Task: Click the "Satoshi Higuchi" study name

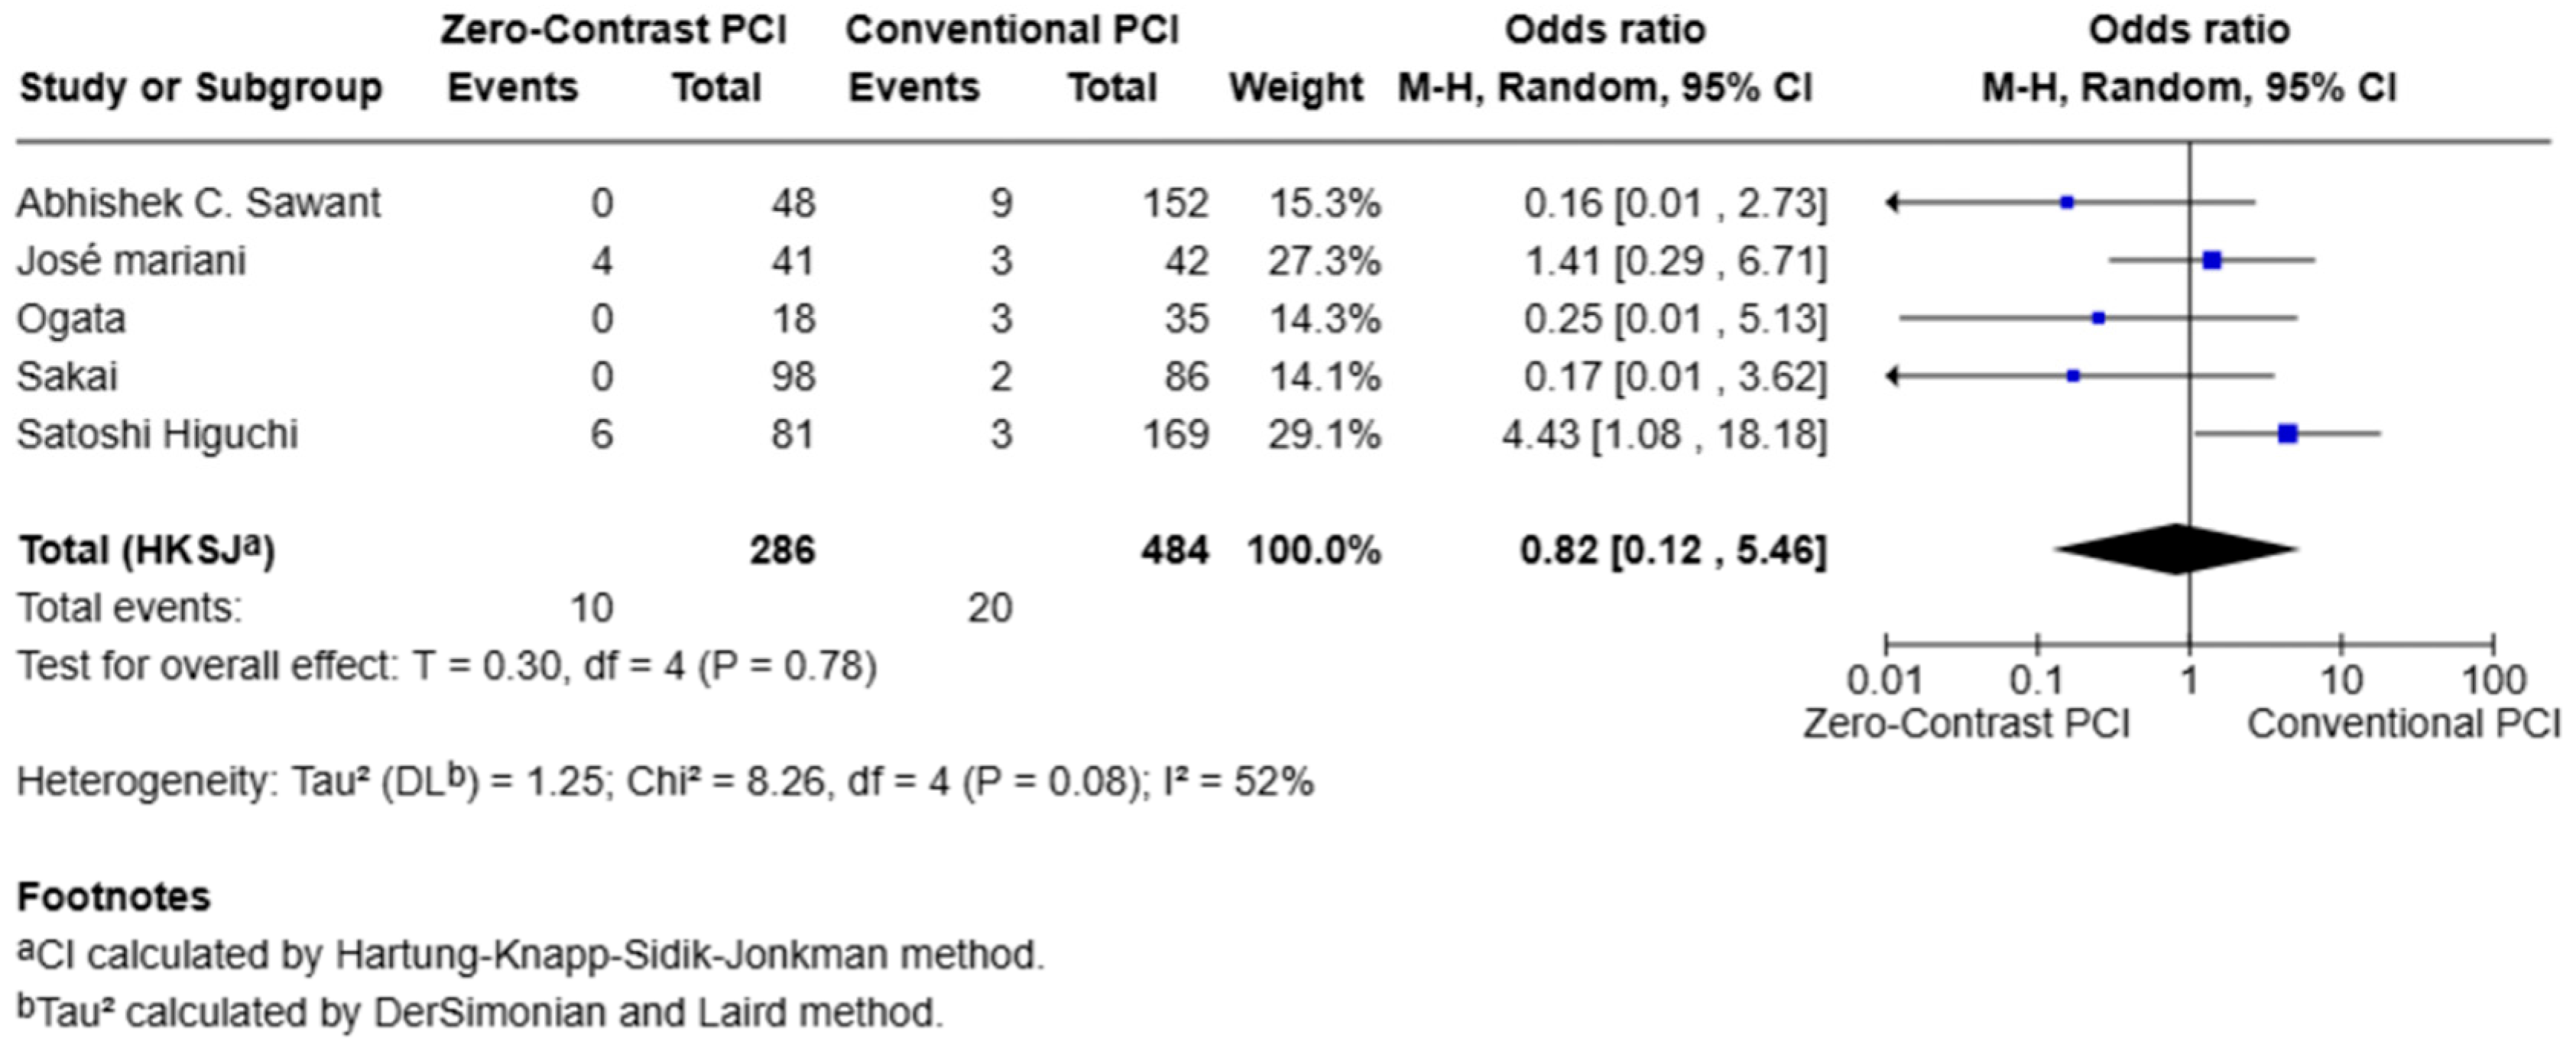Action: (157, 434)
